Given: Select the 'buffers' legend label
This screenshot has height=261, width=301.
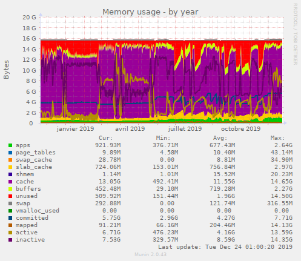Looking at the screenshot, I should (x=28, y=189).
